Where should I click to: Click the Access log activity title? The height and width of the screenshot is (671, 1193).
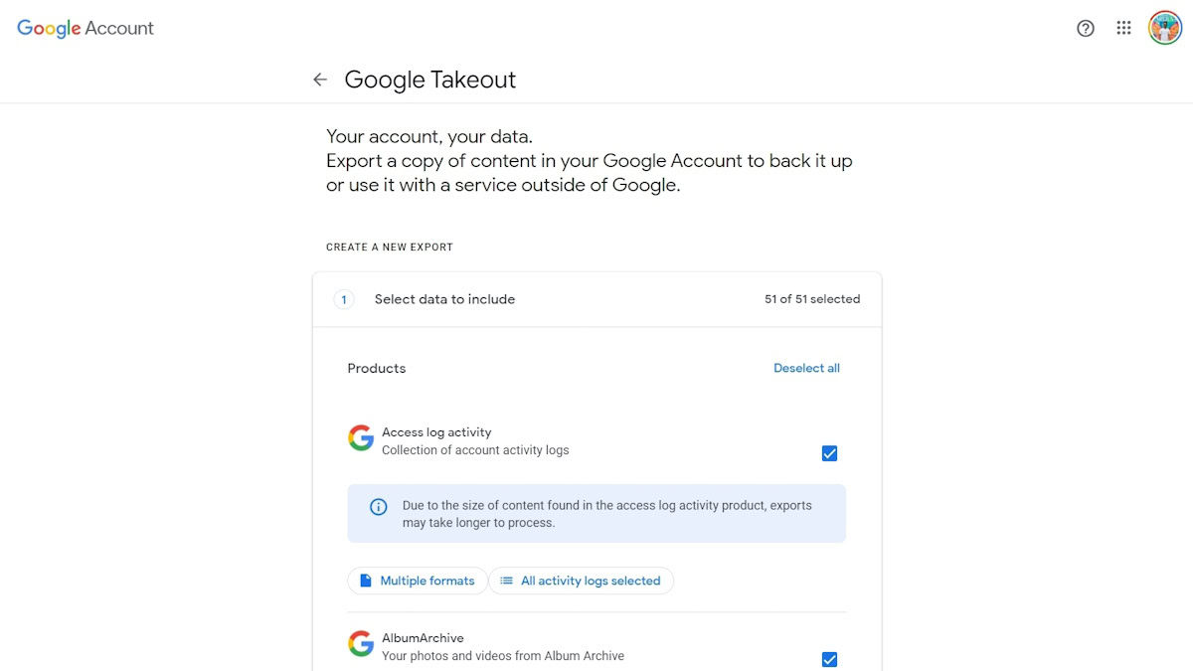click(x=436, y=432)
